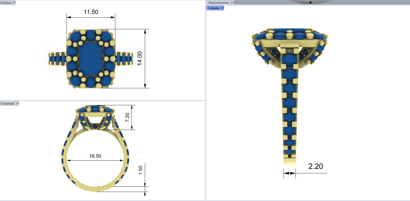Select the 2.20 shank width dimension
This screenshot has height=201, width=410.
315,166
